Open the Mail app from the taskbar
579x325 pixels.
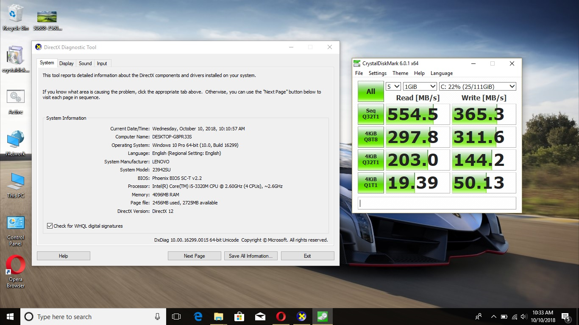point(260,317)
